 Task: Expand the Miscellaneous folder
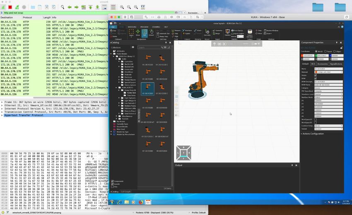116,116
